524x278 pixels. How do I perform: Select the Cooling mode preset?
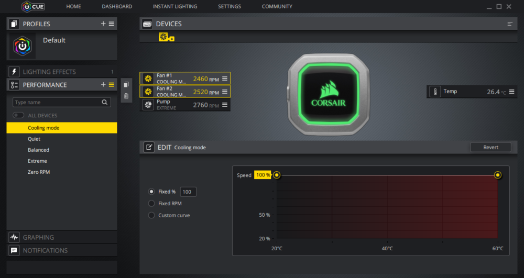click(62, 128)
